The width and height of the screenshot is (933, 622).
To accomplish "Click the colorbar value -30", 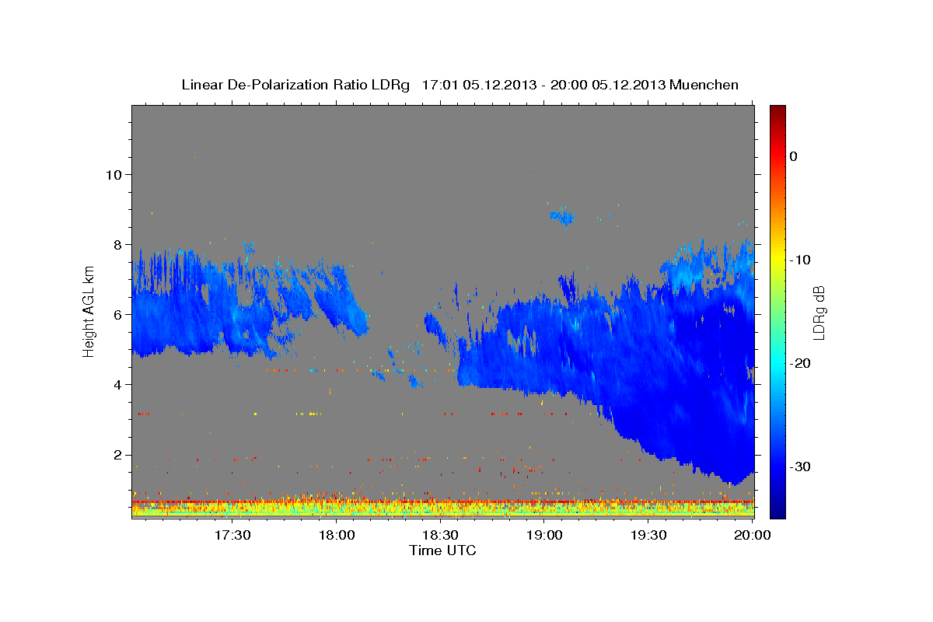I will [800, 466].
